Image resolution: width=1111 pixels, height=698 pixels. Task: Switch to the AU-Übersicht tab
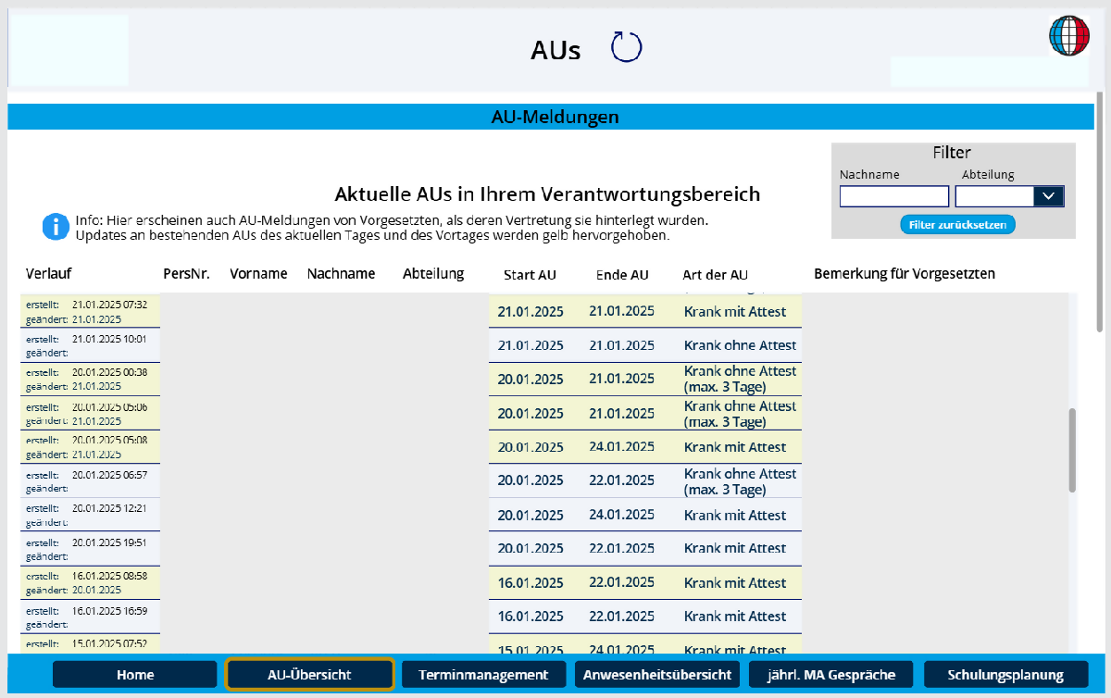tap(309, 675)
